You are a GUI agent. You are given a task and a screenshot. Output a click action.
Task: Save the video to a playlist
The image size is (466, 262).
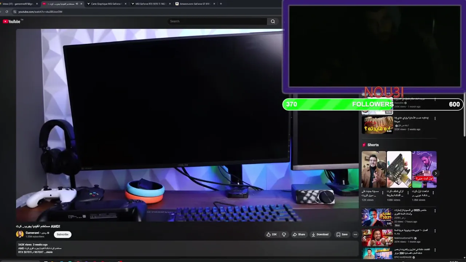[x=342, y=234]
